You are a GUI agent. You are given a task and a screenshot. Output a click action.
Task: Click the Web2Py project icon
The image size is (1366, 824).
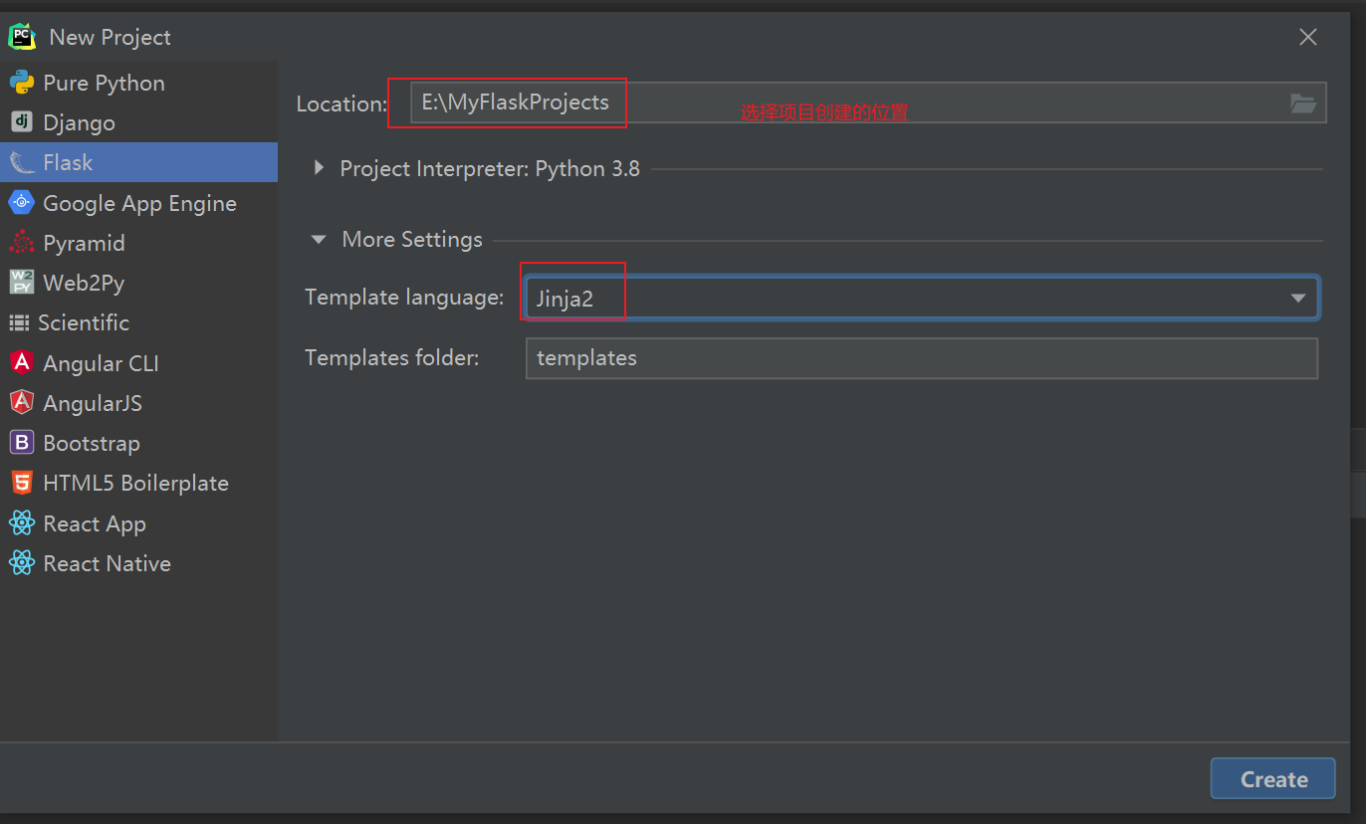22,283
